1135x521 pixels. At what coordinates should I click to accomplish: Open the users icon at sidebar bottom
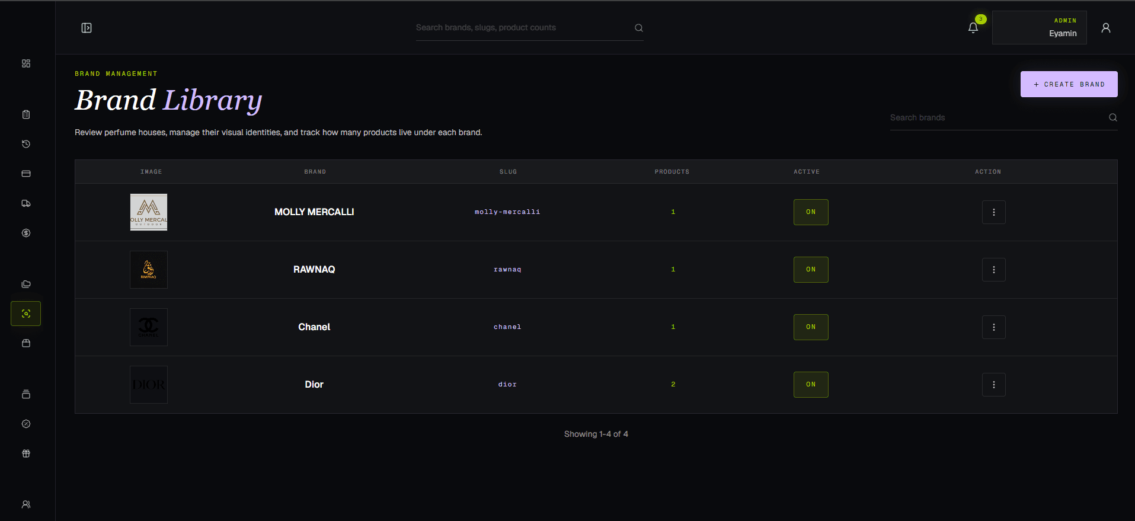[x=26, y=504]
